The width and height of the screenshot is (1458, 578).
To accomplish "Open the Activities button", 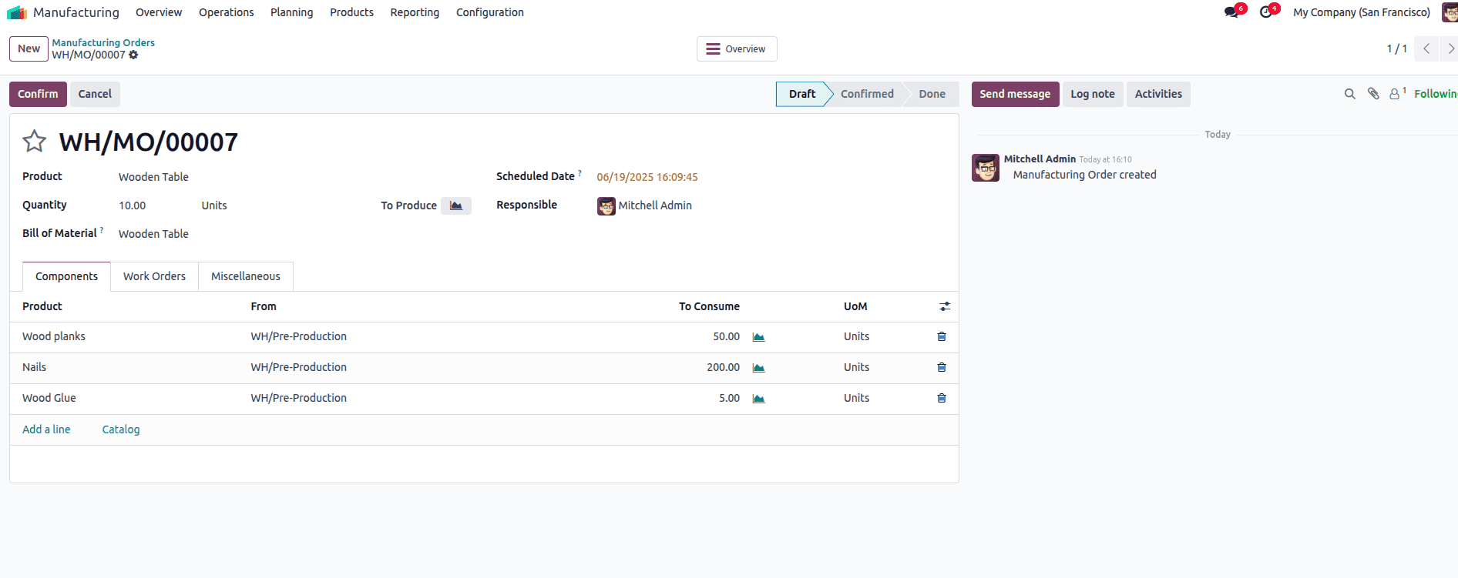I will coord(1158,94).
